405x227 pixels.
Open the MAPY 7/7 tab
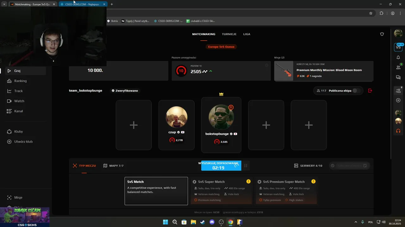(113, 166)
